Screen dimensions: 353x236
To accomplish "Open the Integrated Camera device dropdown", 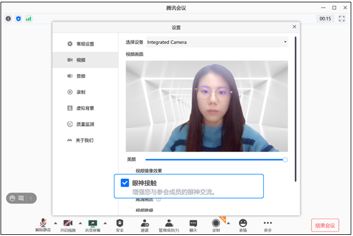I will click(x=217, y=42).
